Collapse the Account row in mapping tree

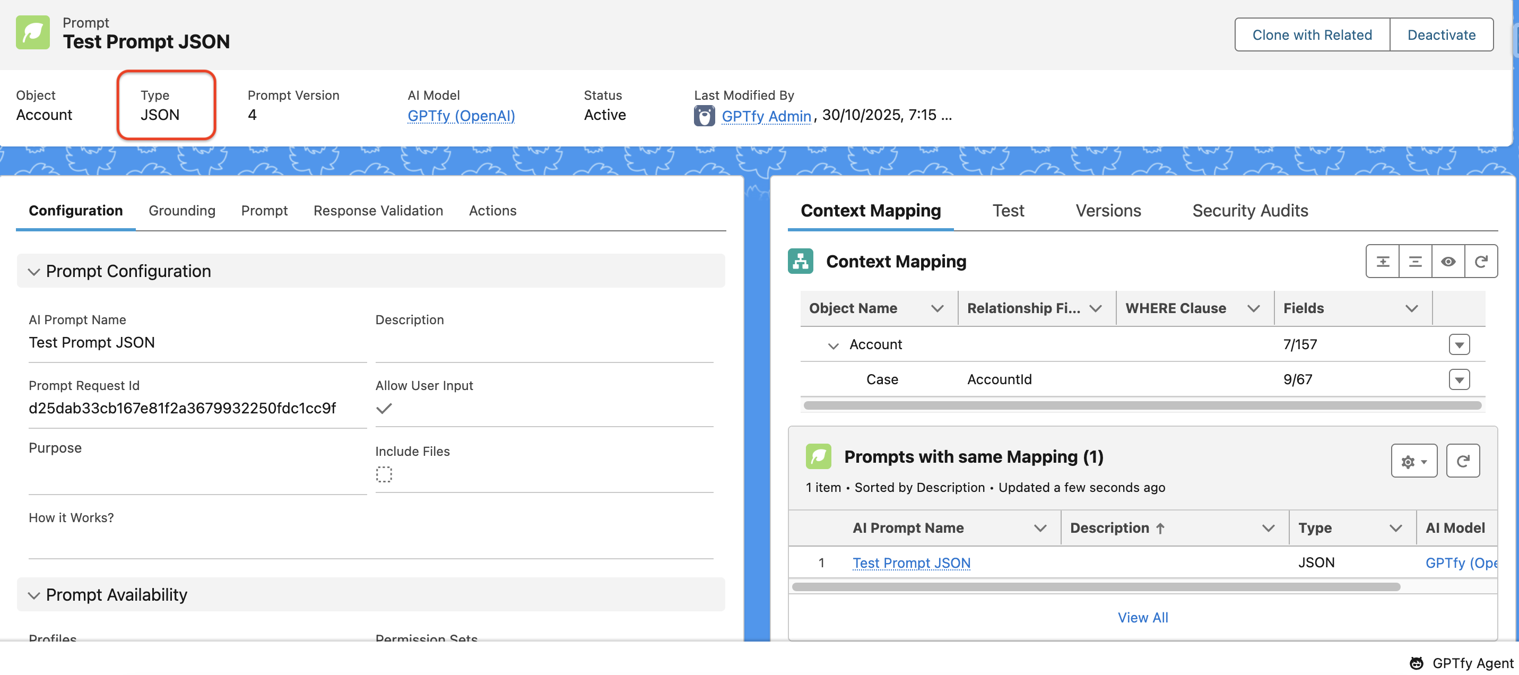click(x=832, y=345)
